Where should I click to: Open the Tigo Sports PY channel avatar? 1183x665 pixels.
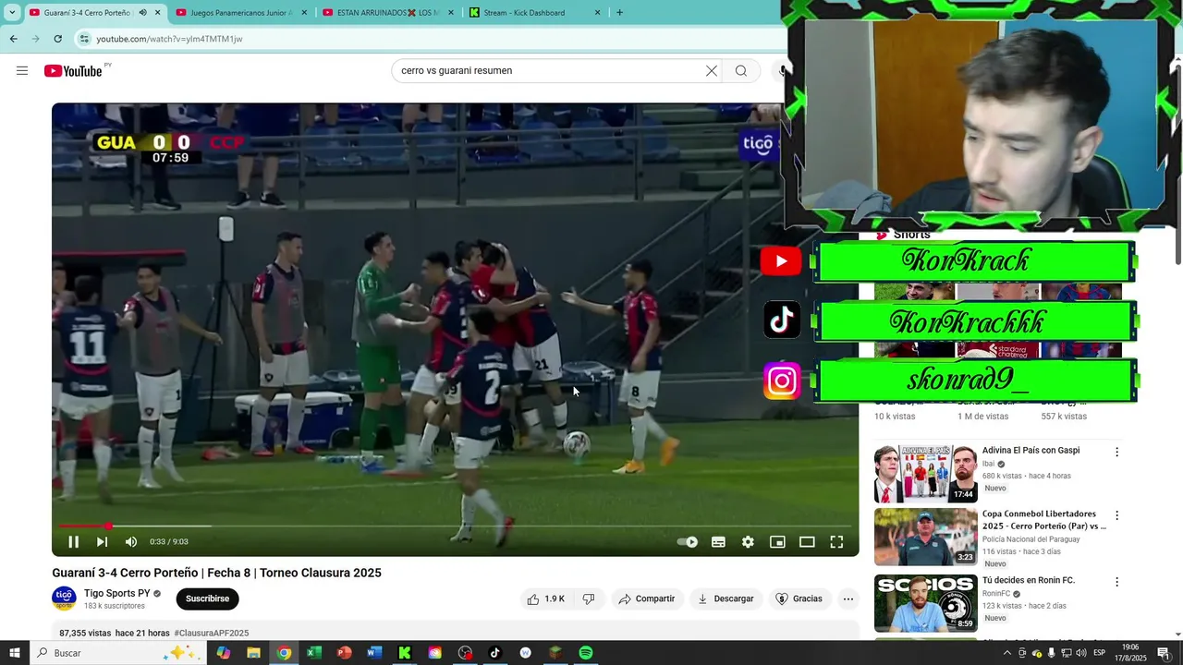tap(64, 598)
